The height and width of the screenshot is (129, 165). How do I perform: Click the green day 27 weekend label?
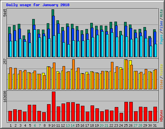coord(135,125)
